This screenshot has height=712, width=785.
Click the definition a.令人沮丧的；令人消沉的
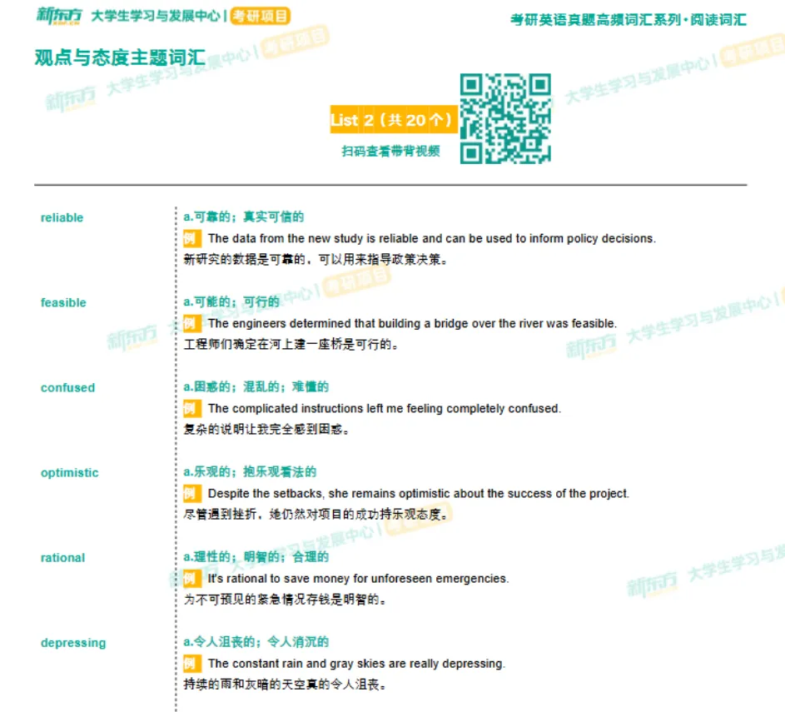(x=256, y=642)
